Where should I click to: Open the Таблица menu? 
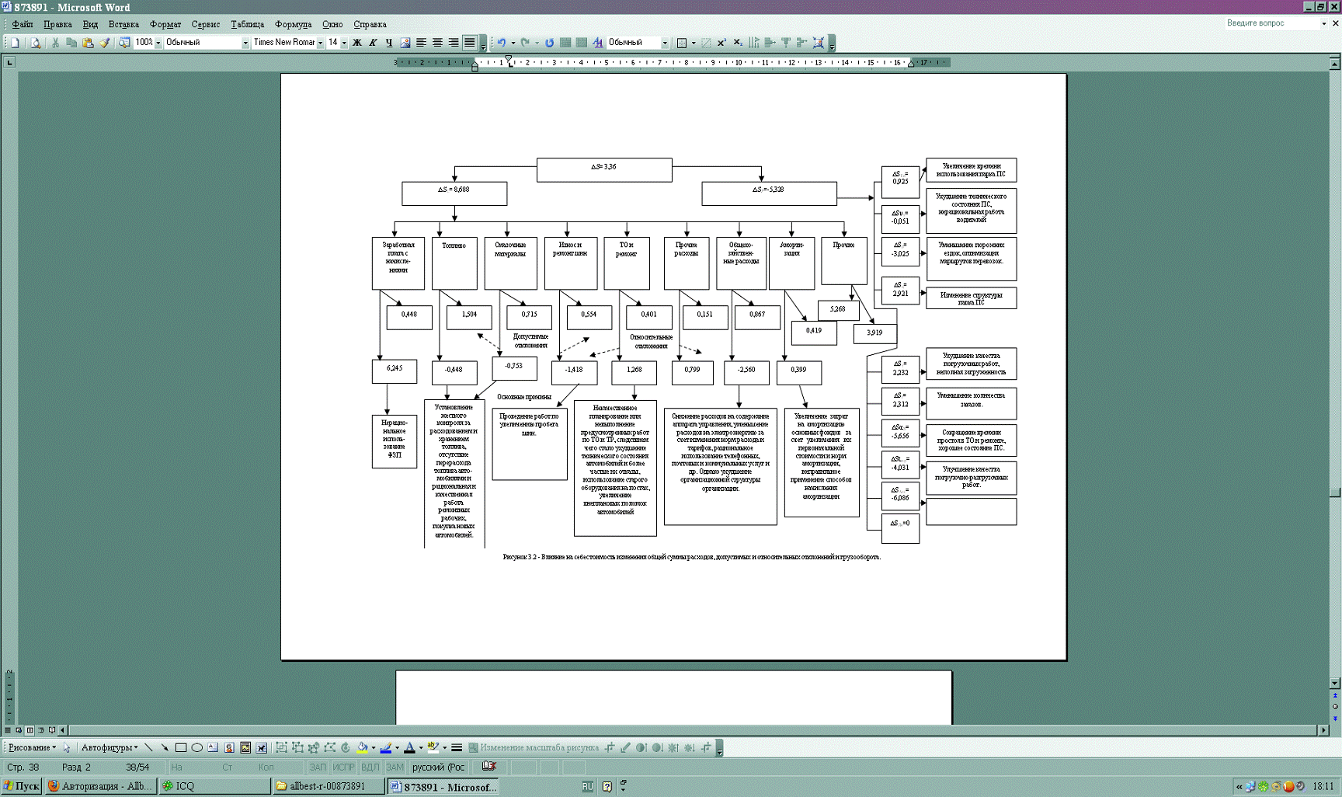[x=247, y=24]
